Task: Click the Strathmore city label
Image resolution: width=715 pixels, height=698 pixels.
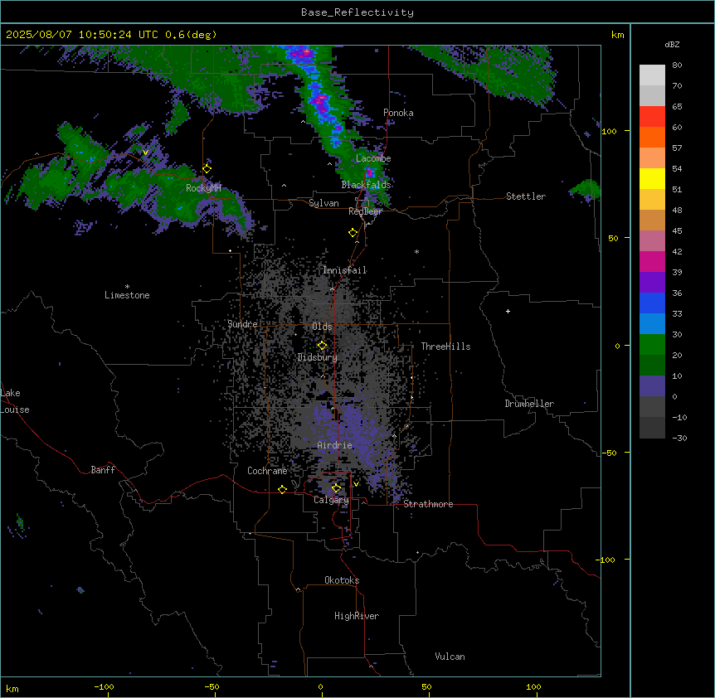Action: 428,504
